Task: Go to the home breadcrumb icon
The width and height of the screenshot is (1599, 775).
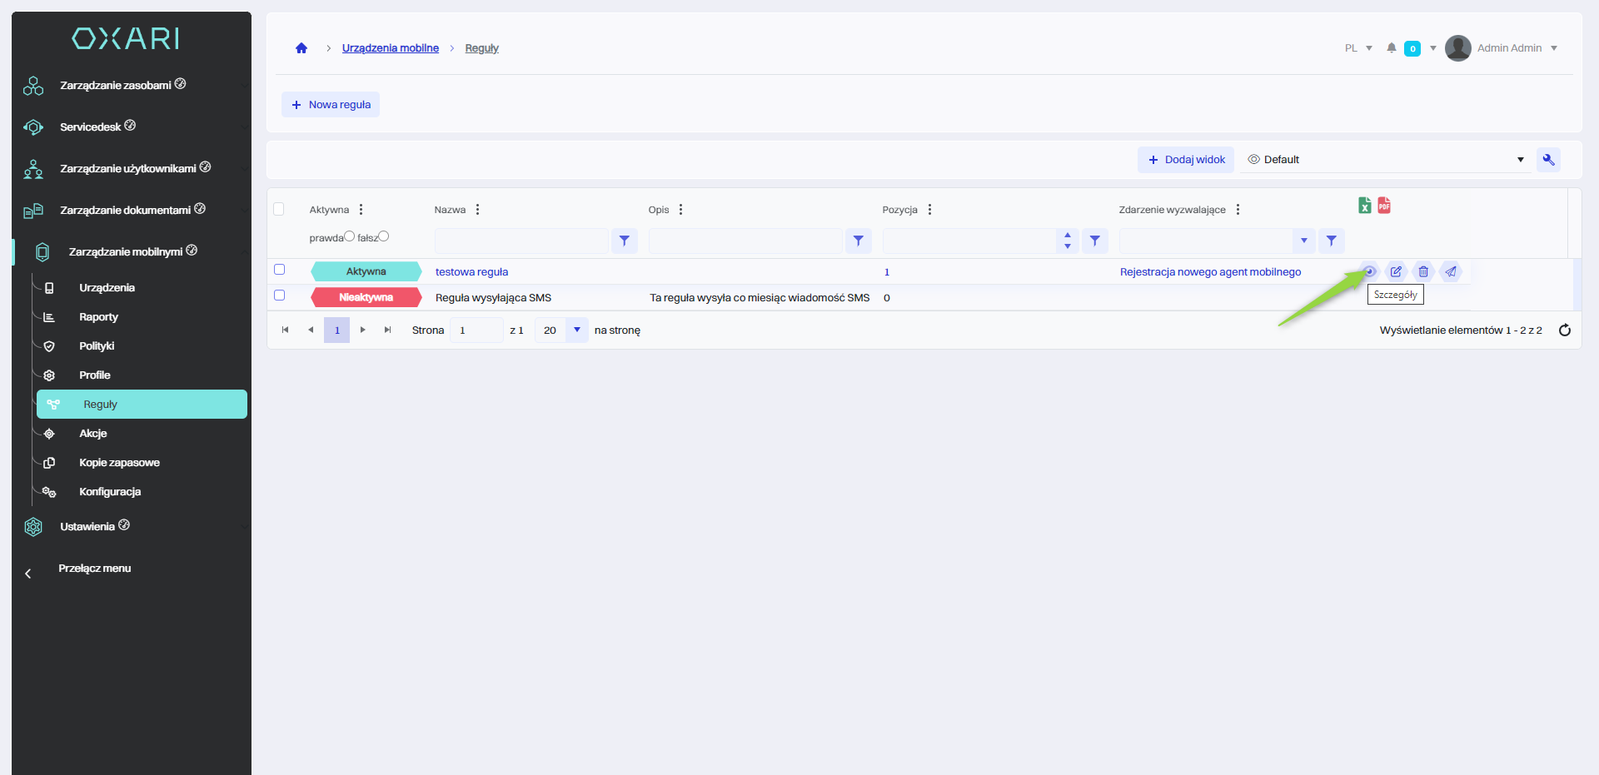Action: point(301,48)
